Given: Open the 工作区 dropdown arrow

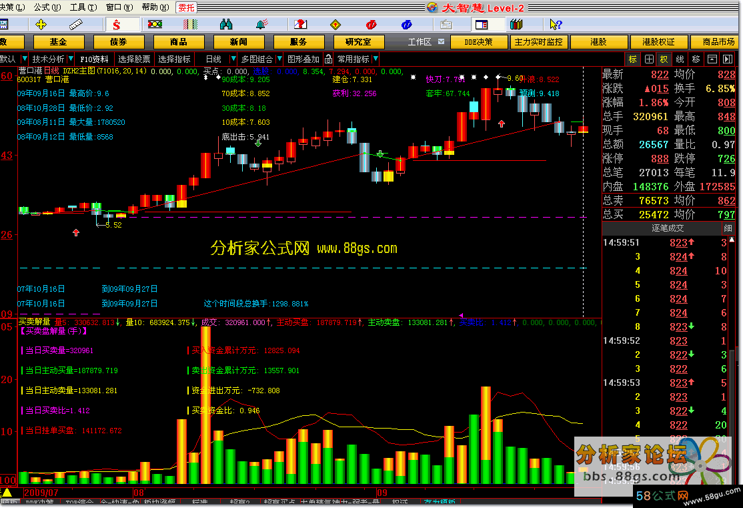Looking at the screenshot, I should coord(441,42).
